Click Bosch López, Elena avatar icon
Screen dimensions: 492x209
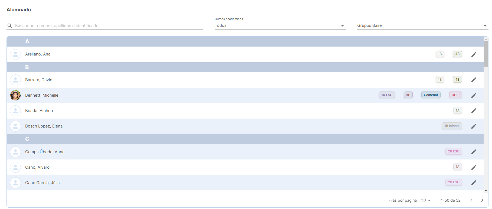[x=15, y=126]
